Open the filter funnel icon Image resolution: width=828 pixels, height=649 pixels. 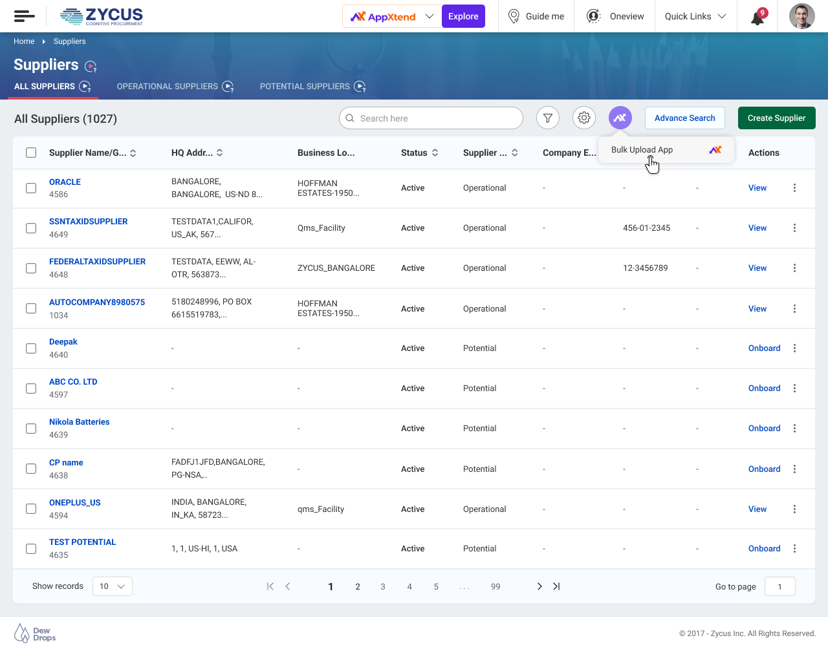tap(548, 118)
